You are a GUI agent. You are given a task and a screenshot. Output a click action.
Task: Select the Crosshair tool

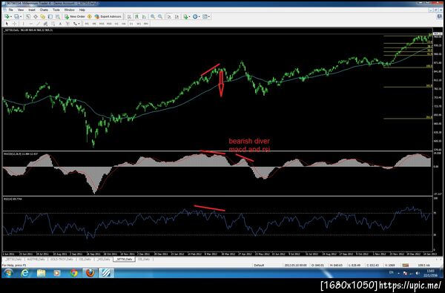tap(14, 24)
